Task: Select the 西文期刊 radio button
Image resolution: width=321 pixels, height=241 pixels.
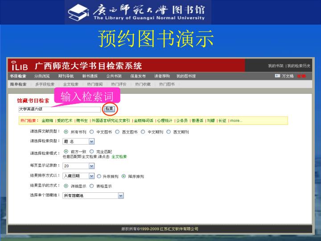Action: [x=169, y=132]
